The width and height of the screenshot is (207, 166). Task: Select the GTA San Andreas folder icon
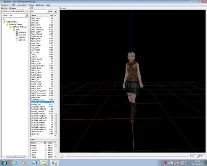click(x=11, y=27)
